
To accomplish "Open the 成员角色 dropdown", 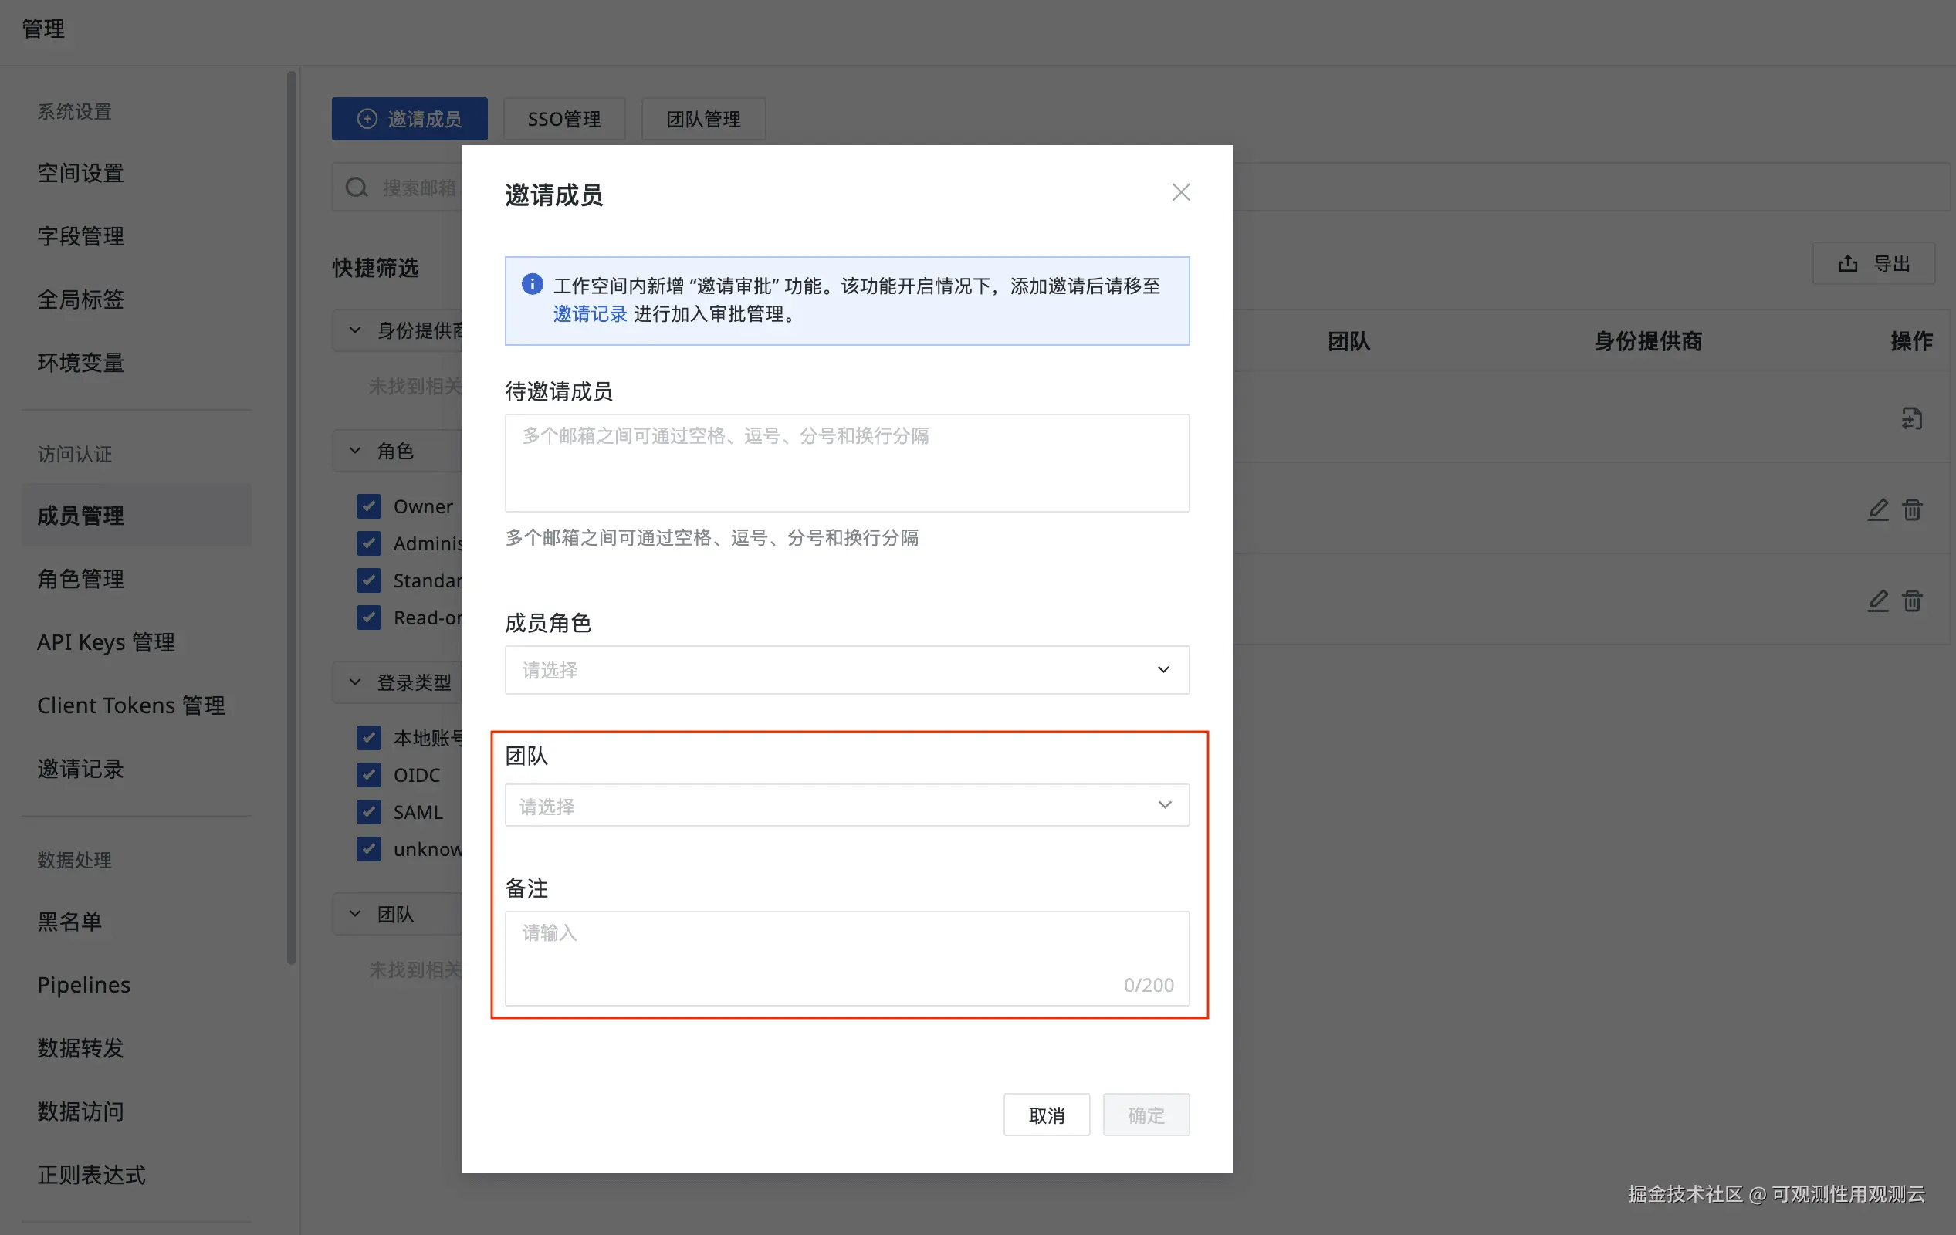I will point(847,669).
